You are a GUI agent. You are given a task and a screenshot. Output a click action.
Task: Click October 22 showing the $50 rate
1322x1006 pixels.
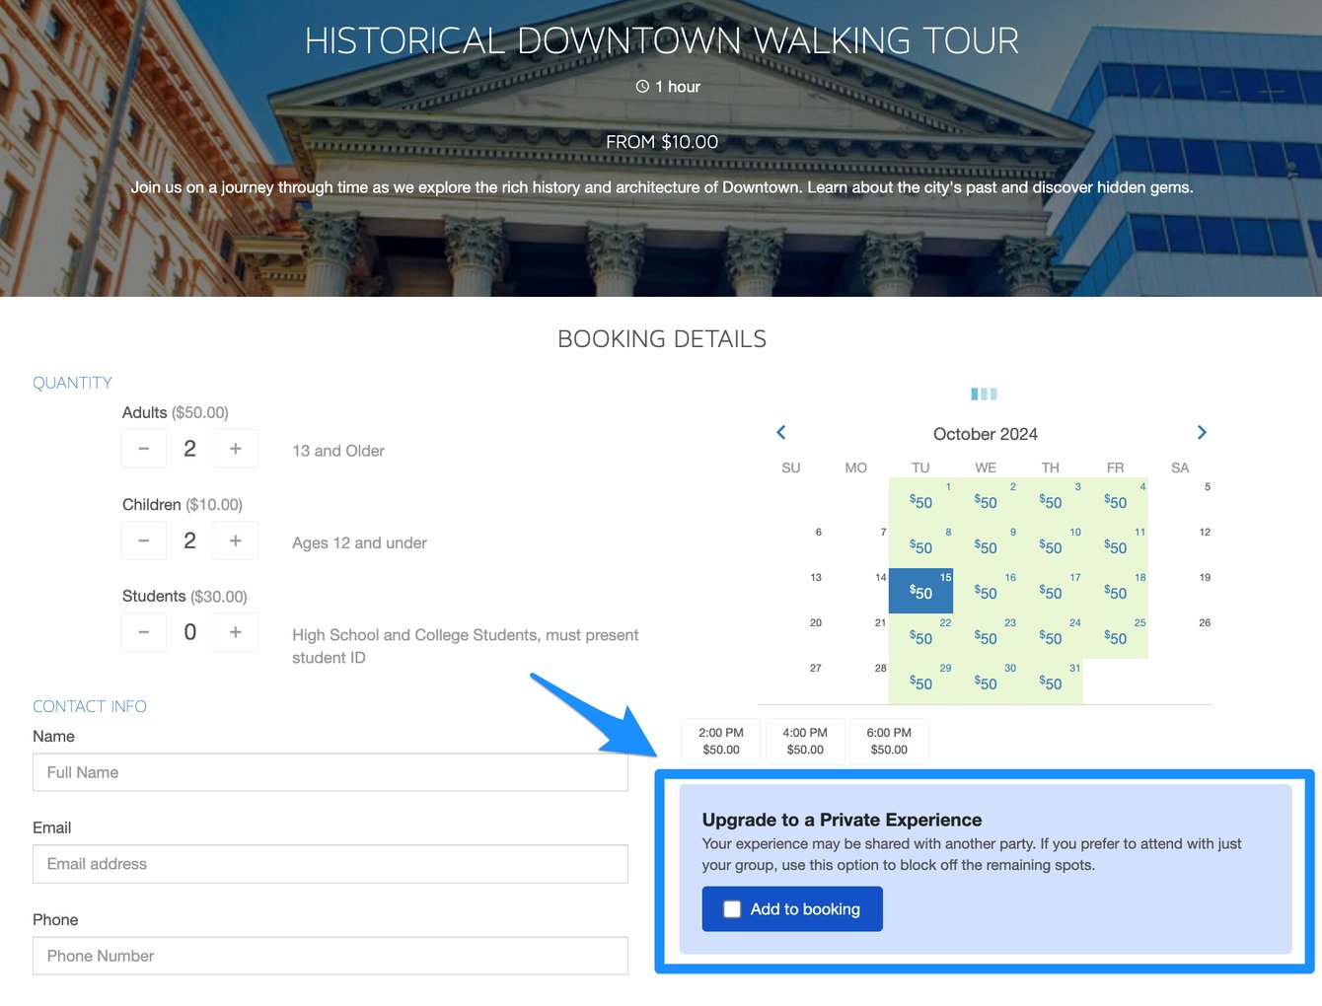920,636
